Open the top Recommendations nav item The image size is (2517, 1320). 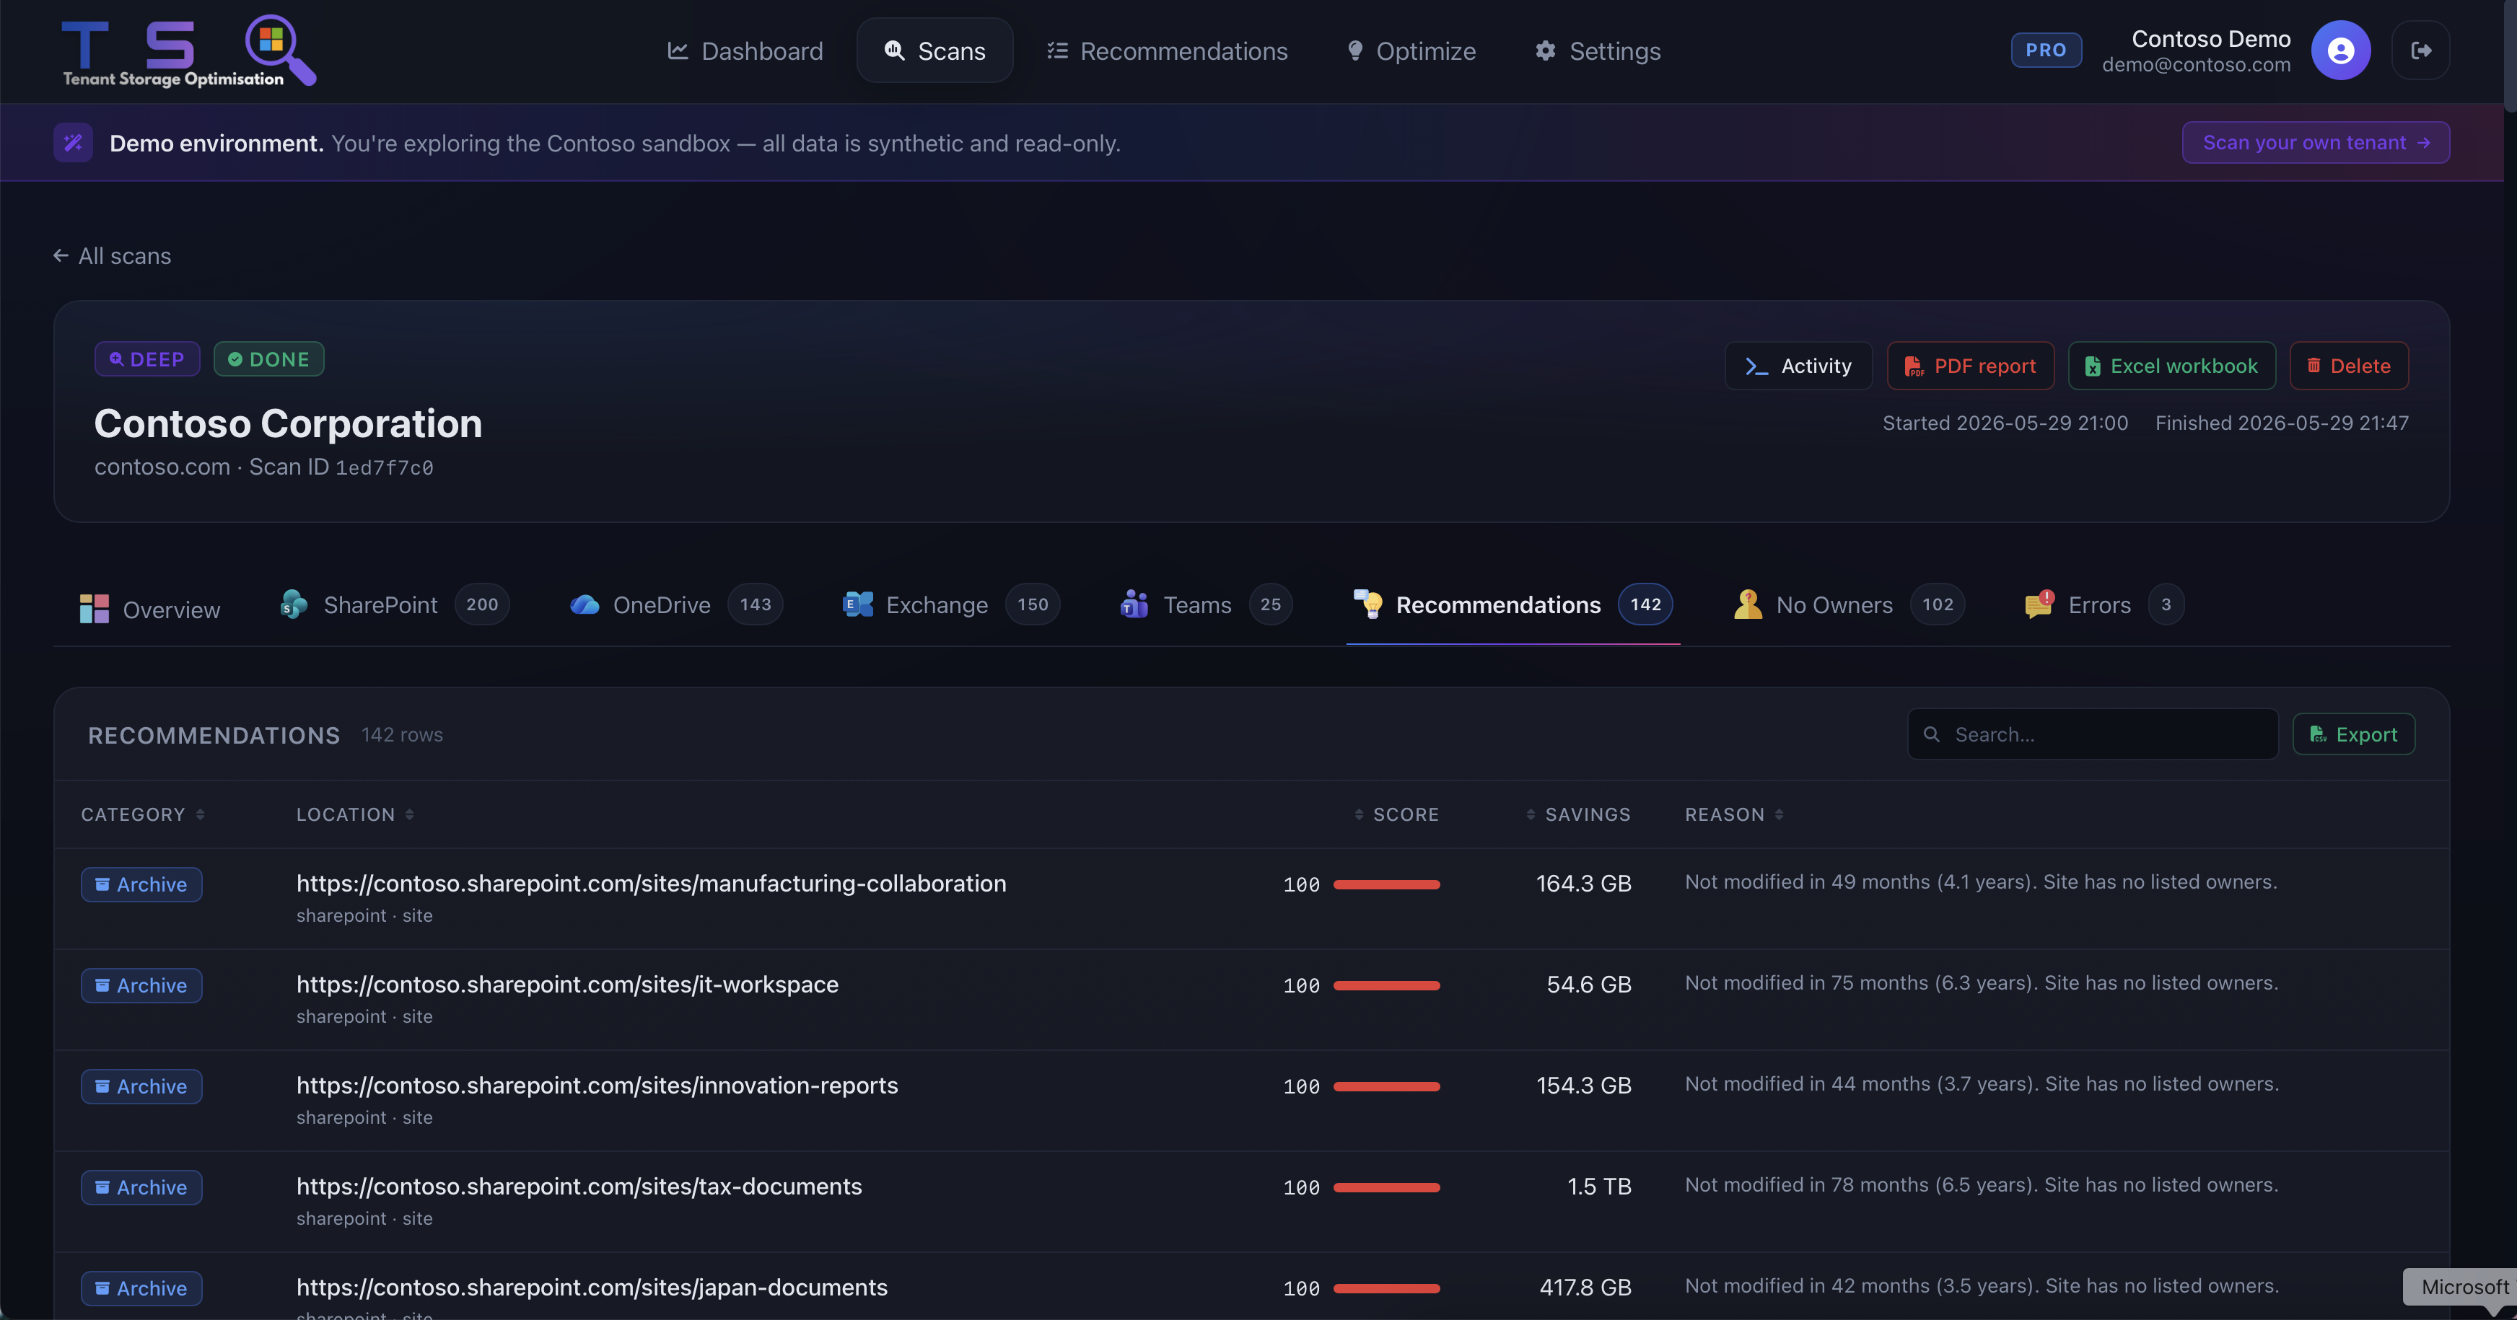pyautogui.click(x=1167, y=50)
